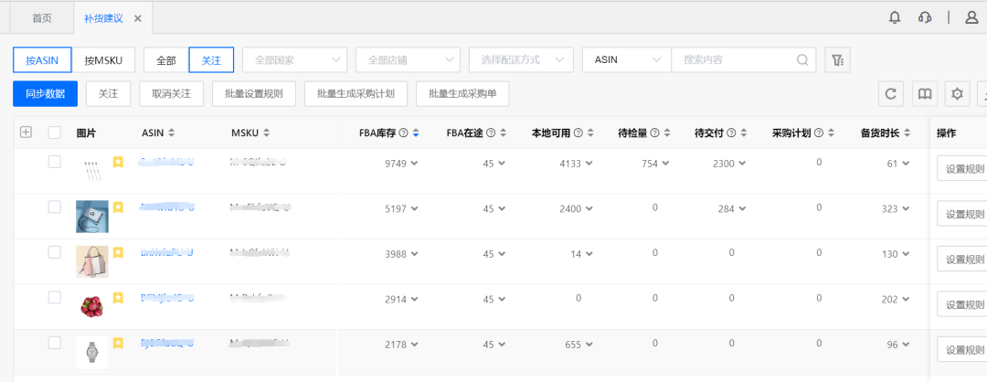Check the row with FBA库存 3988
987x382 pixels.
click(x=55, y=252)
